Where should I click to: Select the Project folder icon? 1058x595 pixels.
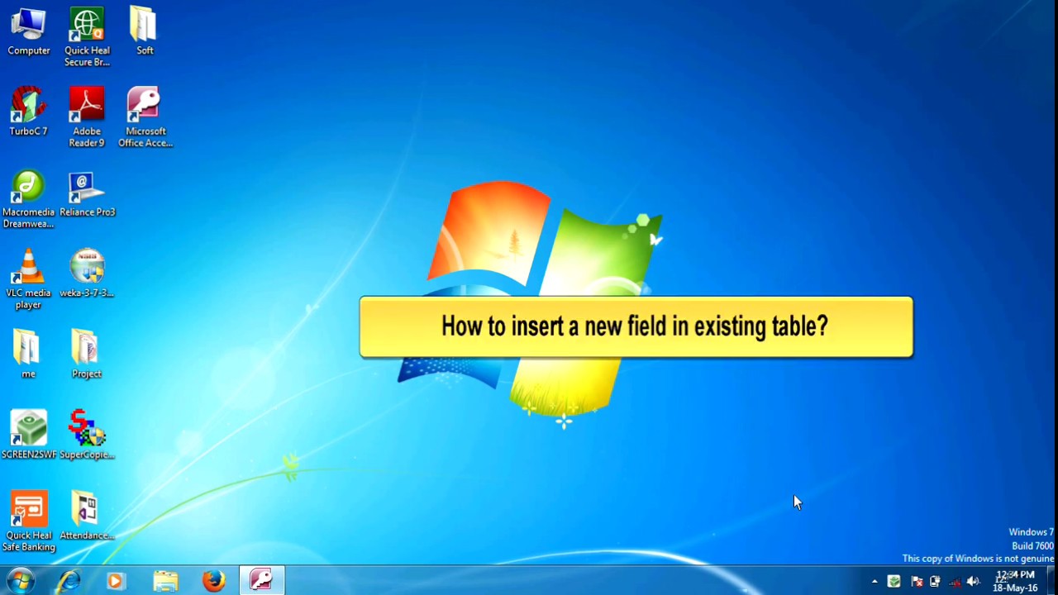(87, 355)
